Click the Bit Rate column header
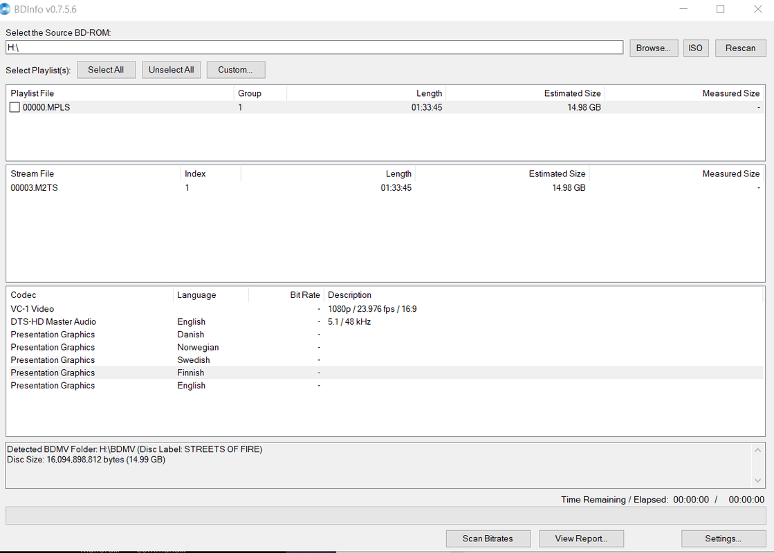Image resolution: width=774 pixels, height=553 pixels. (x=286, y=295)
